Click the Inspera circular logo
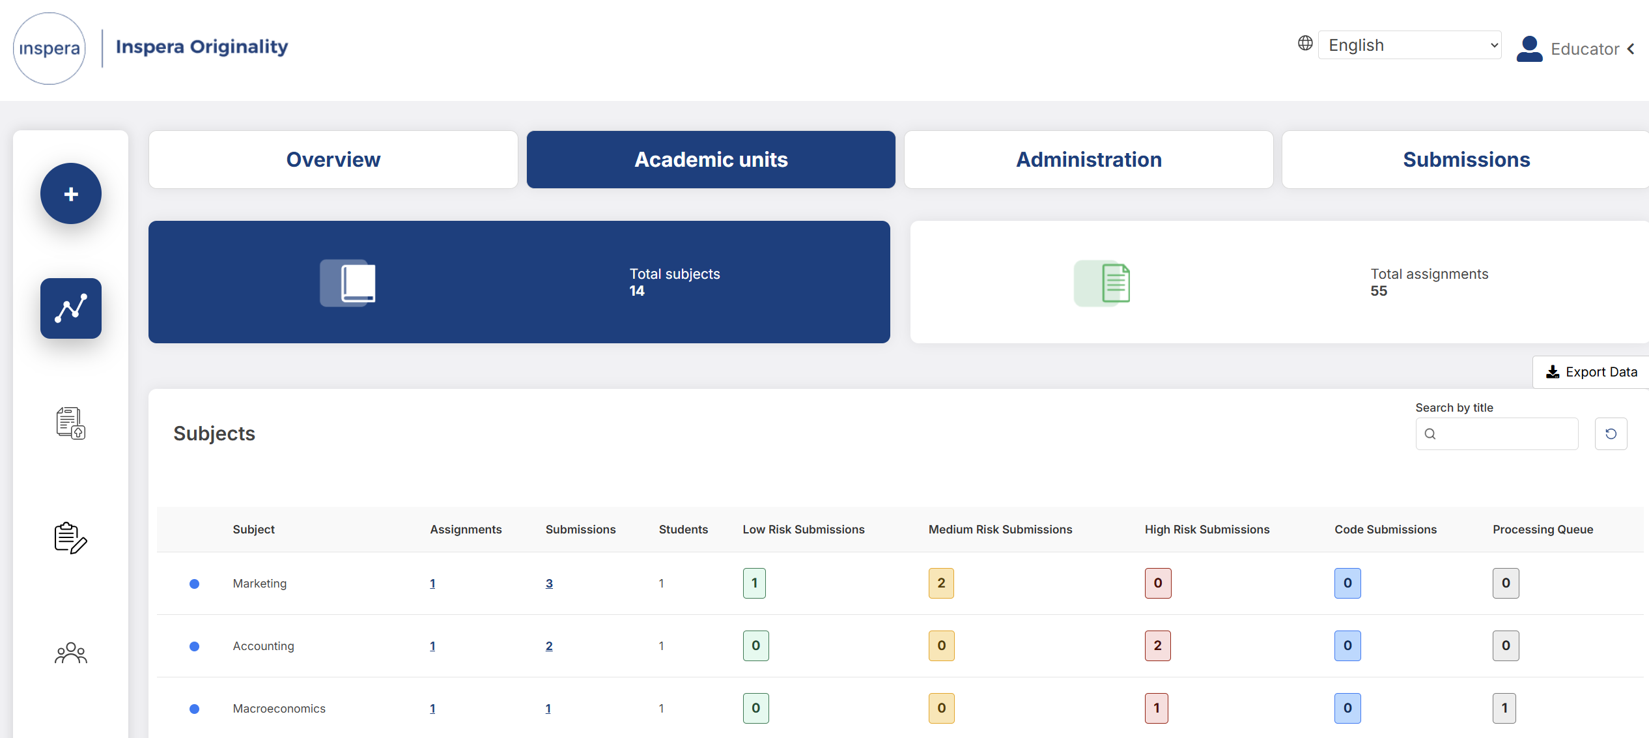Screen dimensions: 1649x738 pyautogui.click(x=49, y=49)
